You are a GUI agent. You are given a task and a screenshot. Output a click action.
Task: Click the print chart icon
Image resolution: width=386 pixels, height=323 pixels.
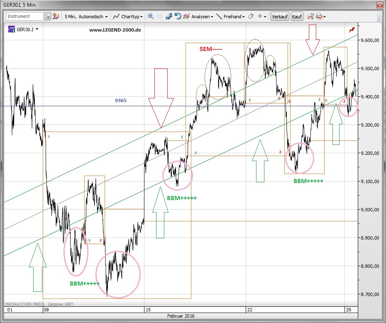[319, 17]
